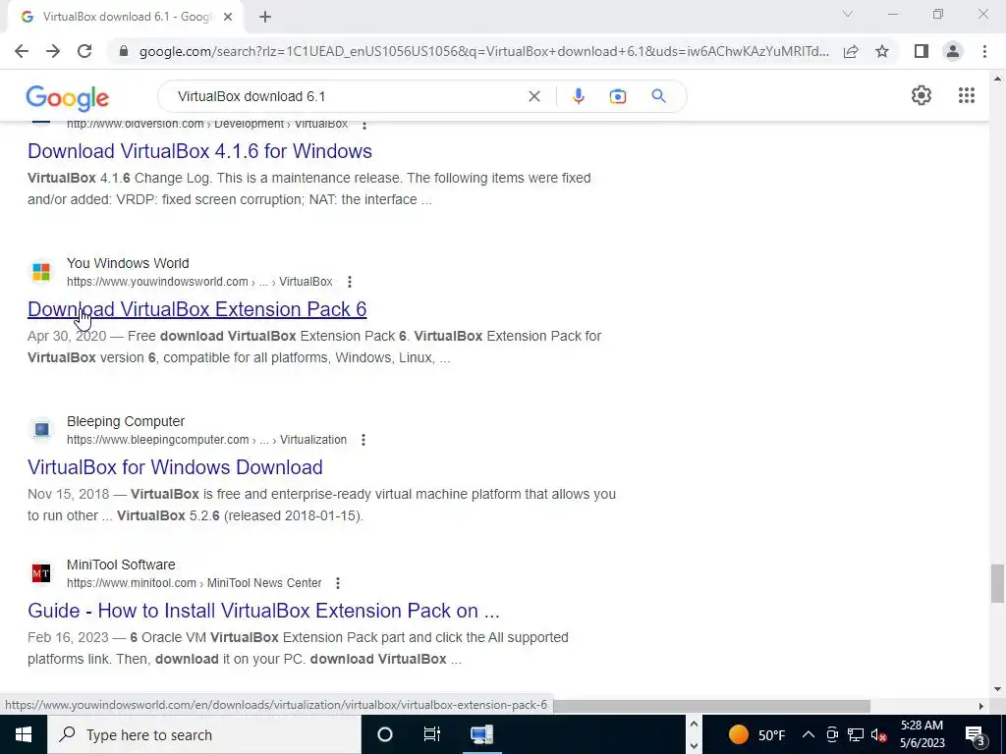Open Task View on taskbar
Image resolution: width=1006 pixels, height=754 pixels.
tap(432, 734)
